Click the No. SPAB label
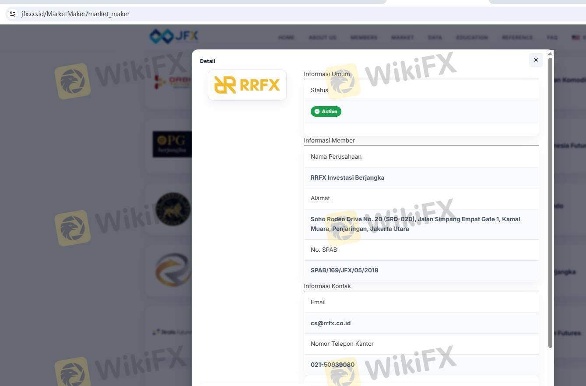Image resolution: width=586 pixels, height=386 pixels. point(324,250)
